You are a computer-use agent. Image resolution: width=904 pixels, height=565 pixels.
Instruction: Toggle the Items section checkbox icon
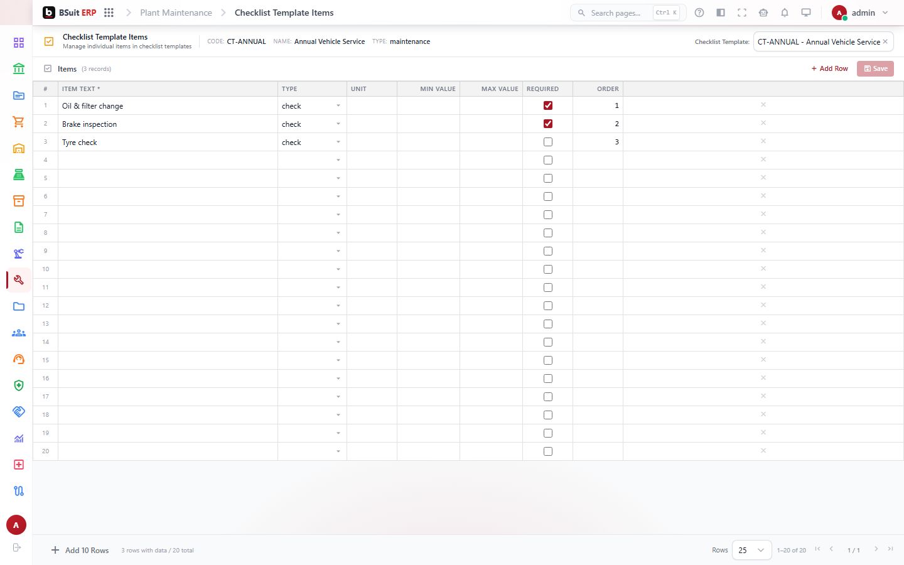click(48, 68)
